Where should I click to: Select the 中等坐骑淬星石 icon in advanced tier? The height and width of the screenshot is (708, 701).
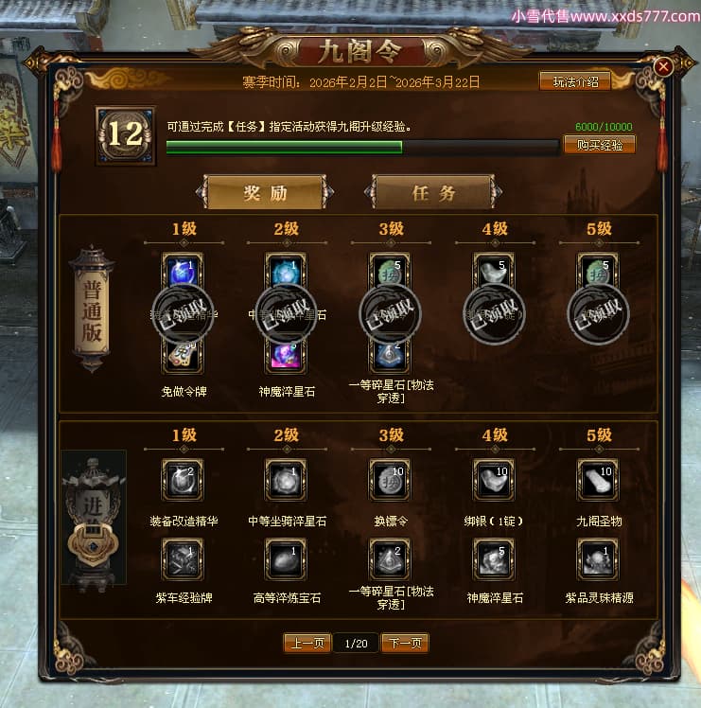coord(286,480)
